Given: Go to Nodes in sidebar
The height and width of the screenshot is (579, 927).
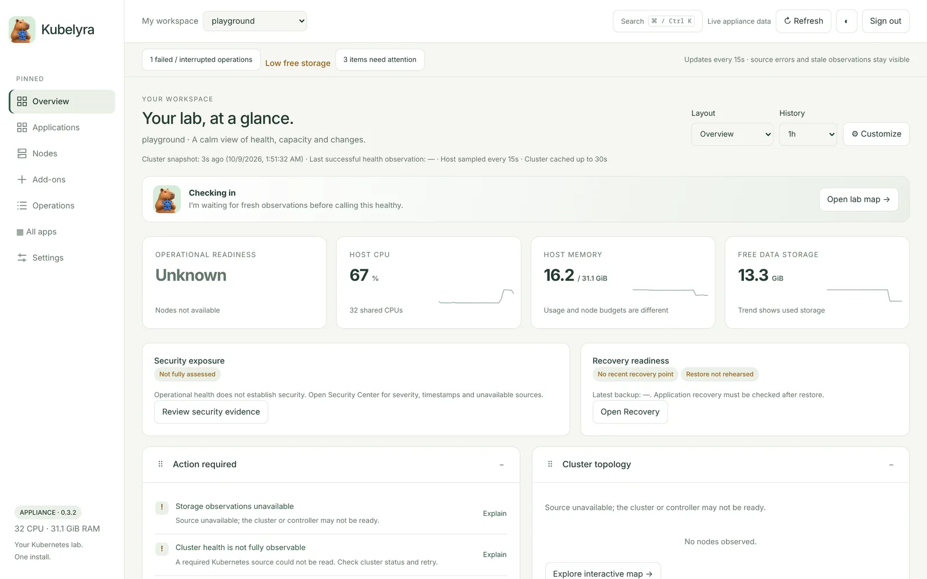Looking at the screenshot, I should tap(62, 153).
